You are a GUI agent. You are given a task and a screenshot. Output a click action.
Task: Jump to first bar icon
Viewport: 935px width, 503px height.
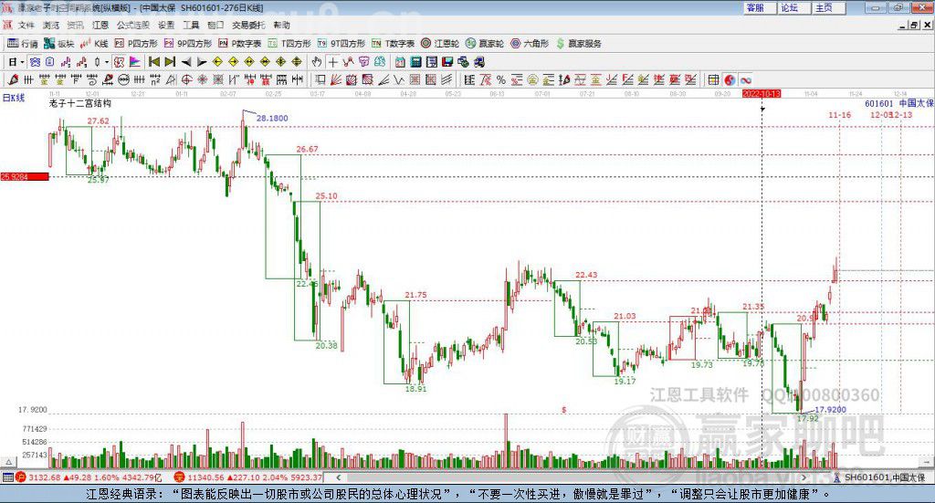(154, 62)
